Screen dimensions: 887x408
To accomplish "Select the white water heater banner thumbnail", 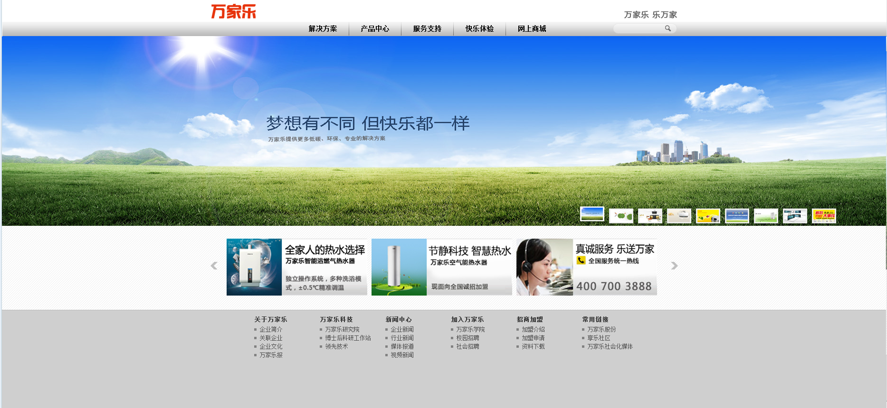I will (x=766, y=216).
